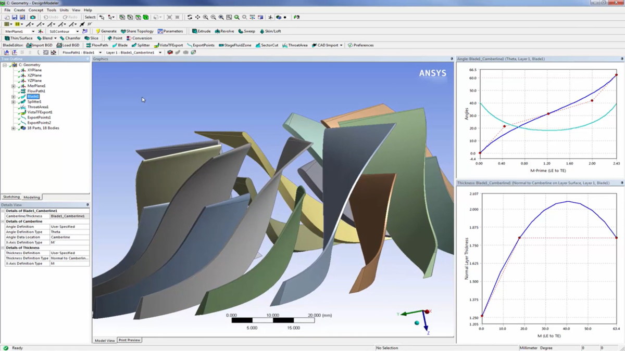Select VistaTFExport1 in the tree outline
The image size is (625, 351).
tap(40, 112)
